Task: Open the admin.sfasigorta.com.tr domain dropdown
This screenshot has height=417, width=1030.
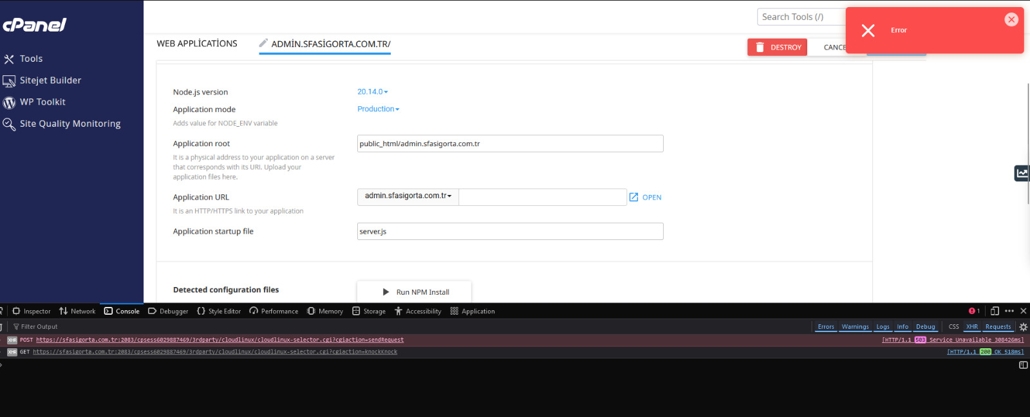Action: tap(408, 196)
